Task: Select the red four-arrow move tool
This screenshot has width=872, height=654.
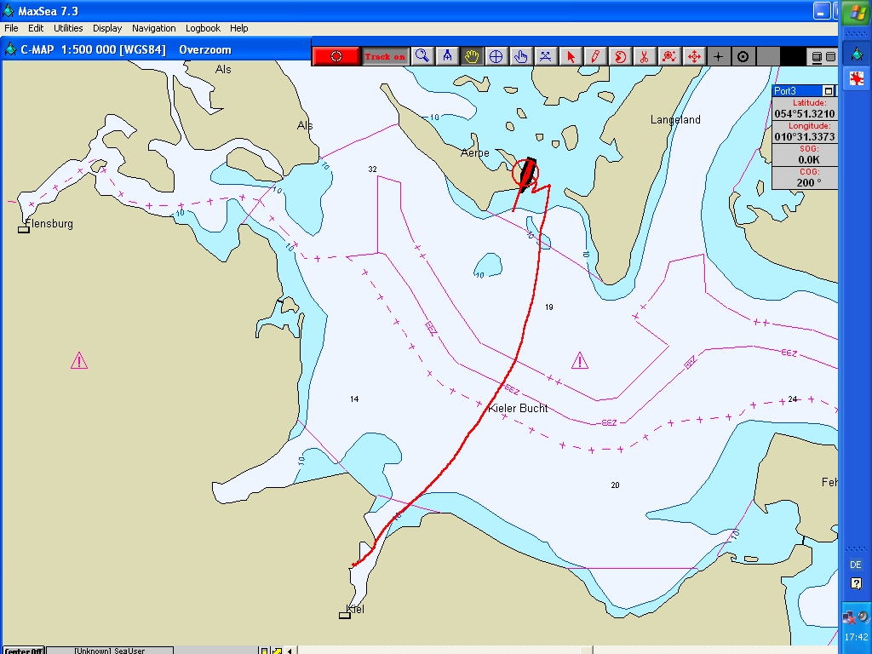Action: pos(693,56)
